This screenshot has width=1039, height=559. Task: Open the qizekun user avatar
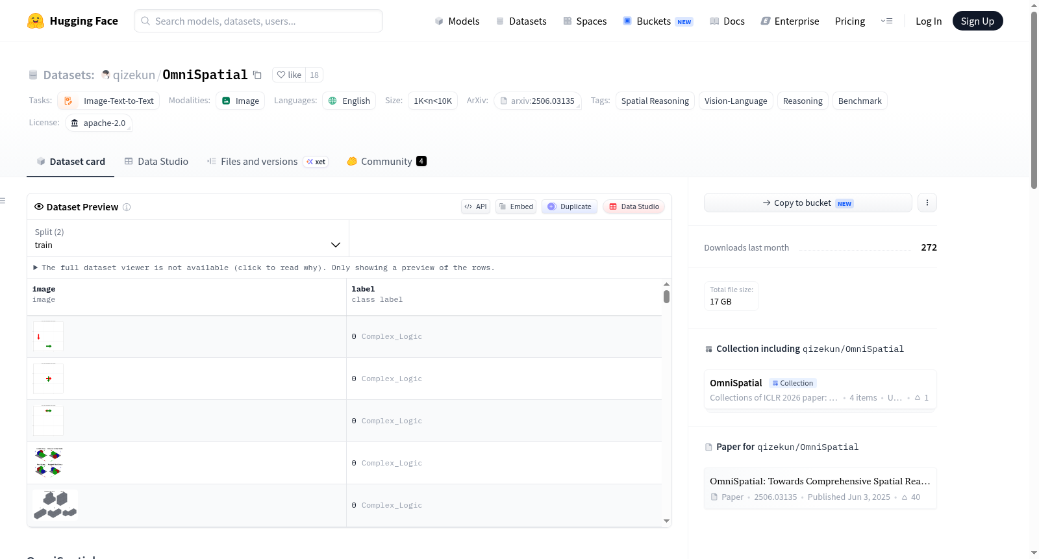point(105,75)
